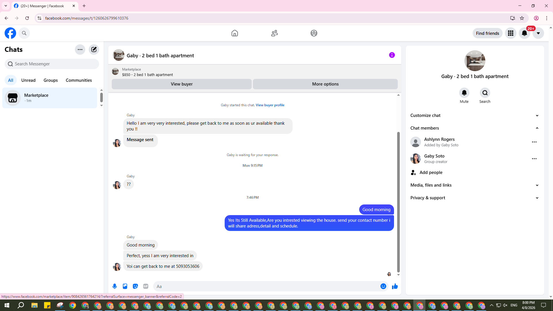
Task: Click the View buyer button
Action: point(181,84)
